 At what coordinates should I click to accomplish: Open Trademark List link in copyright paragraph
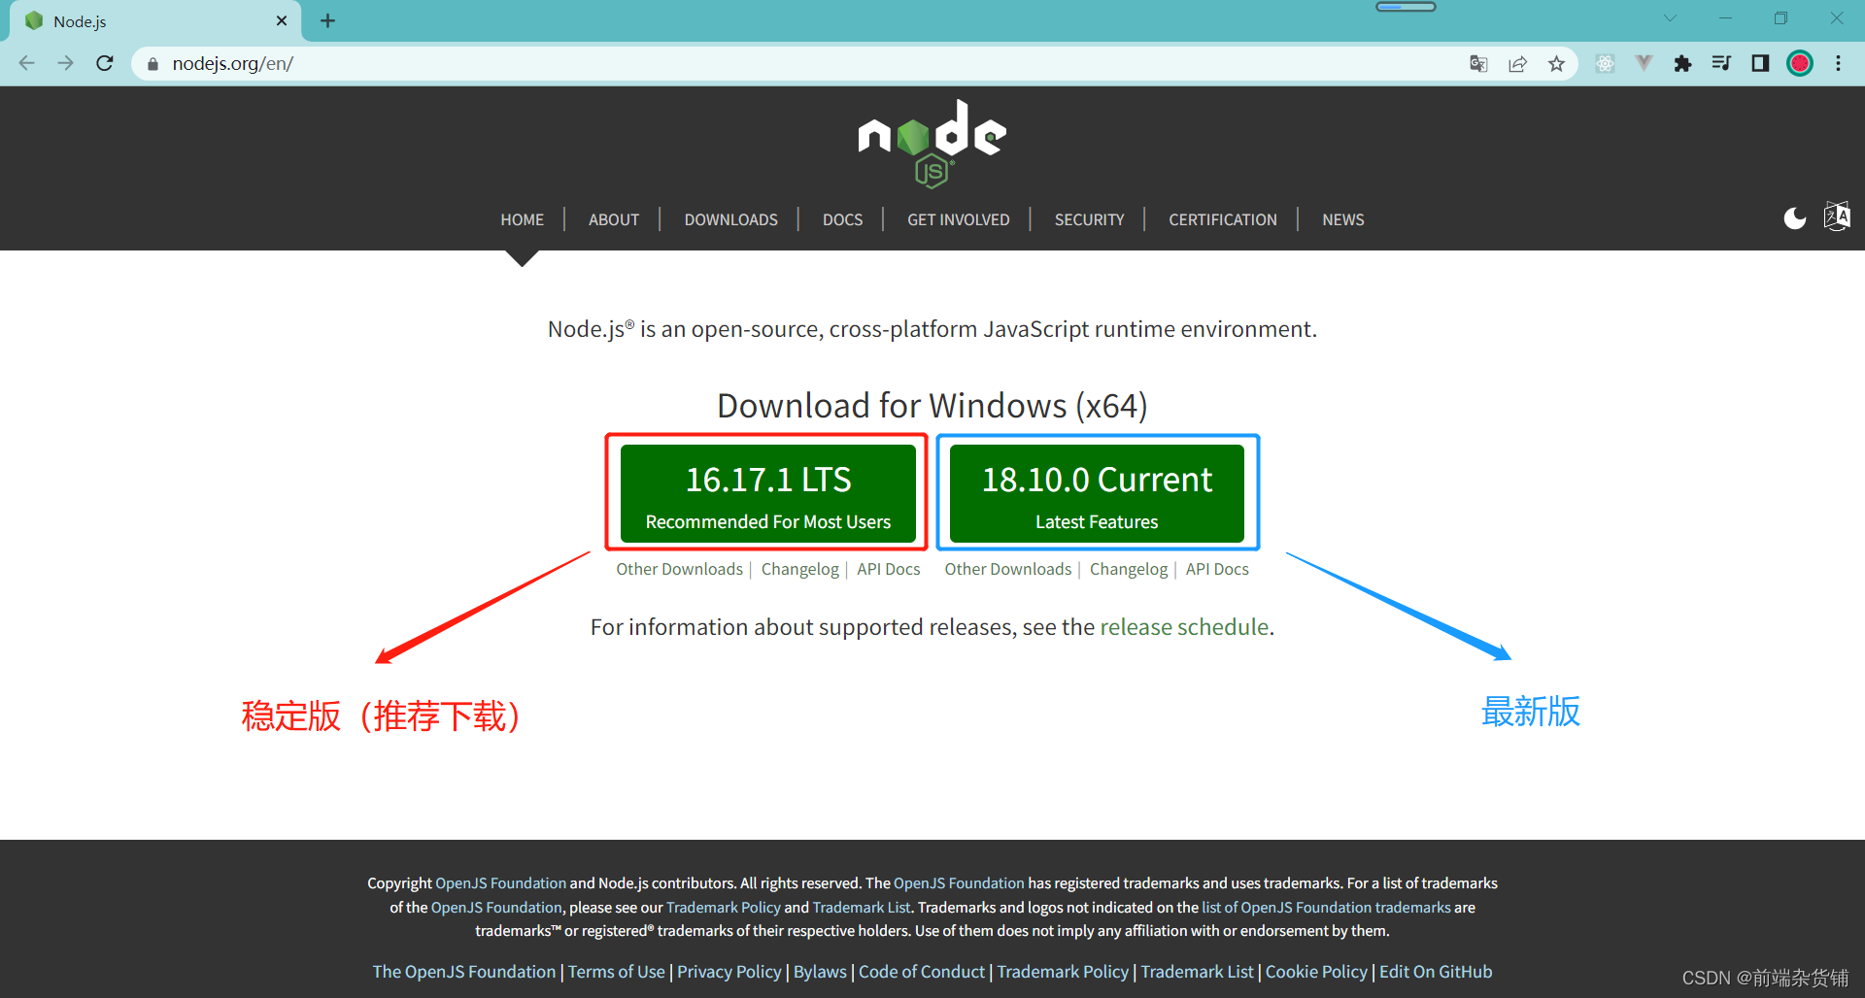tap(862, 908)
